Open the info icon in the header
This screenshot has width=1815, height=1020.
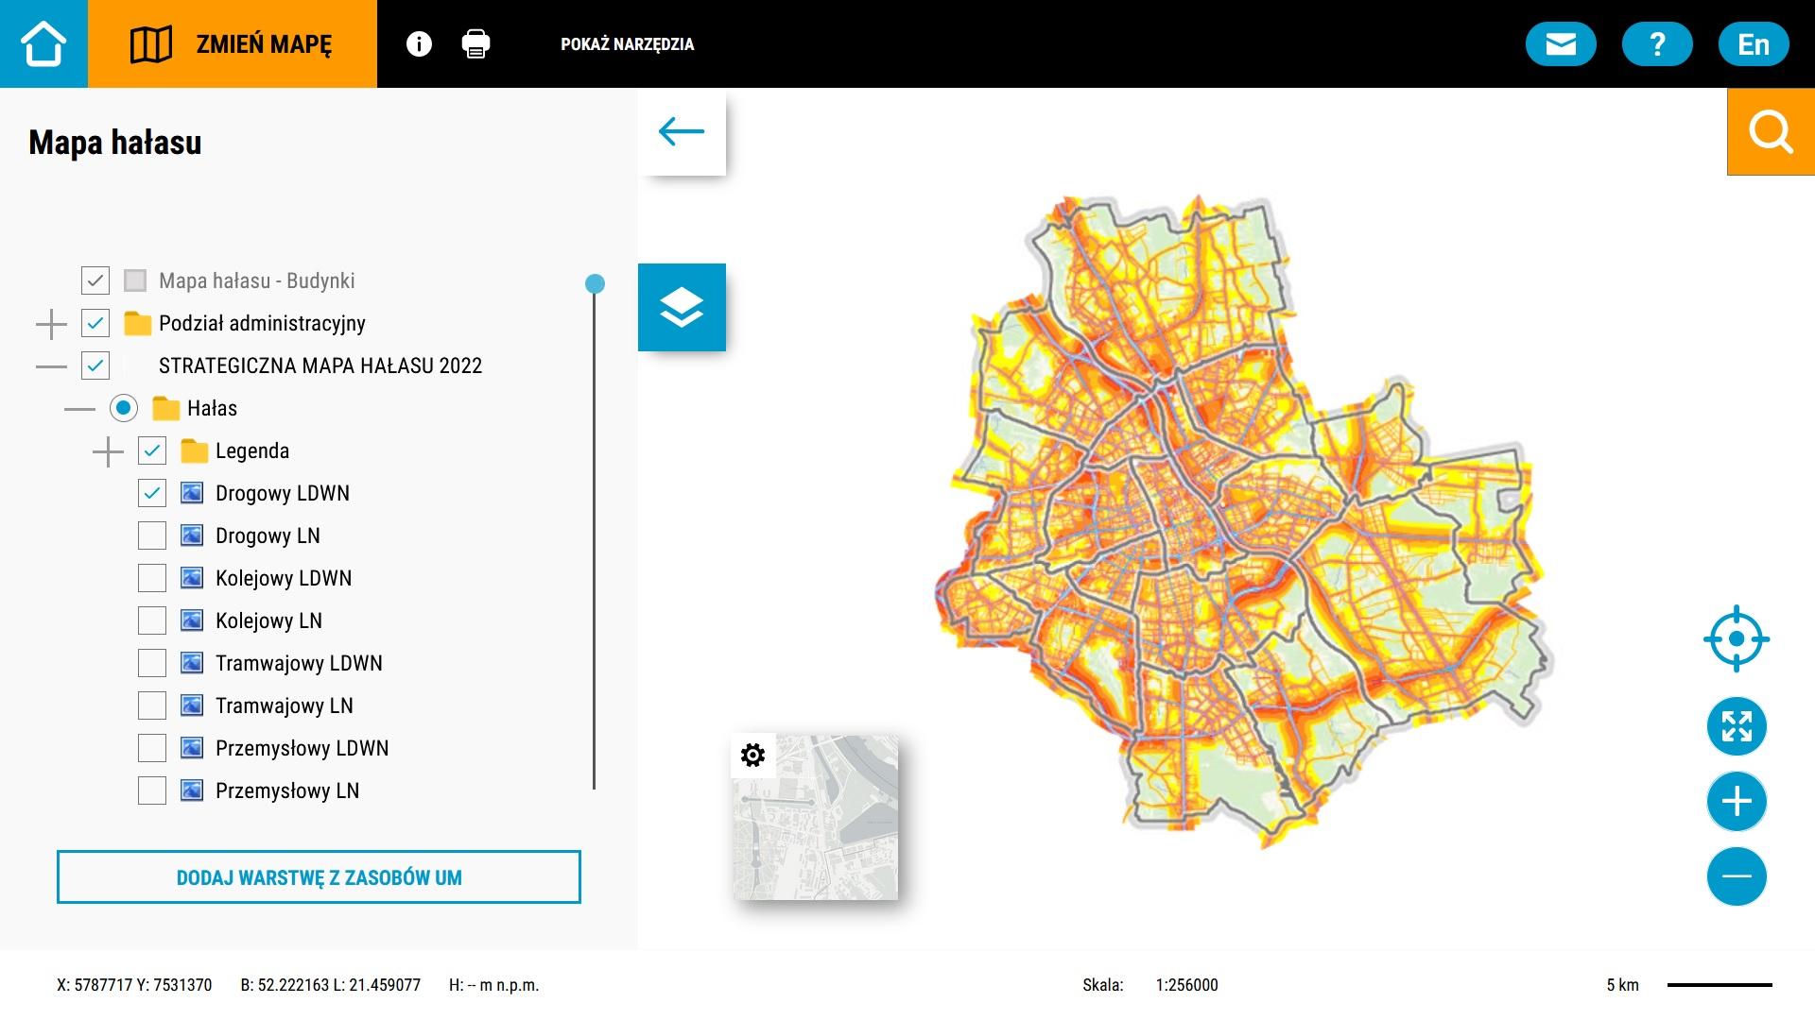point(419,43)
